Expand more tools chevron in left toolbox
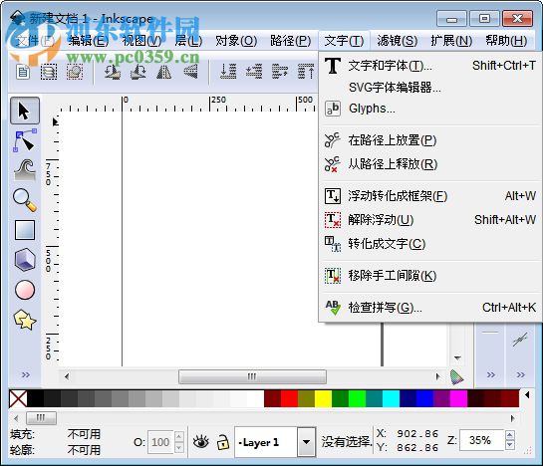543x466 pixels. click(x=25, y=375)
